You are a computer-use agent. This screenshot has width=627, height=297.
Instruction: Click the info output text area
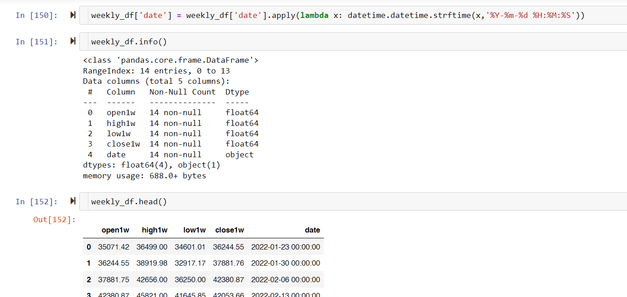click(x=171, y=118)
